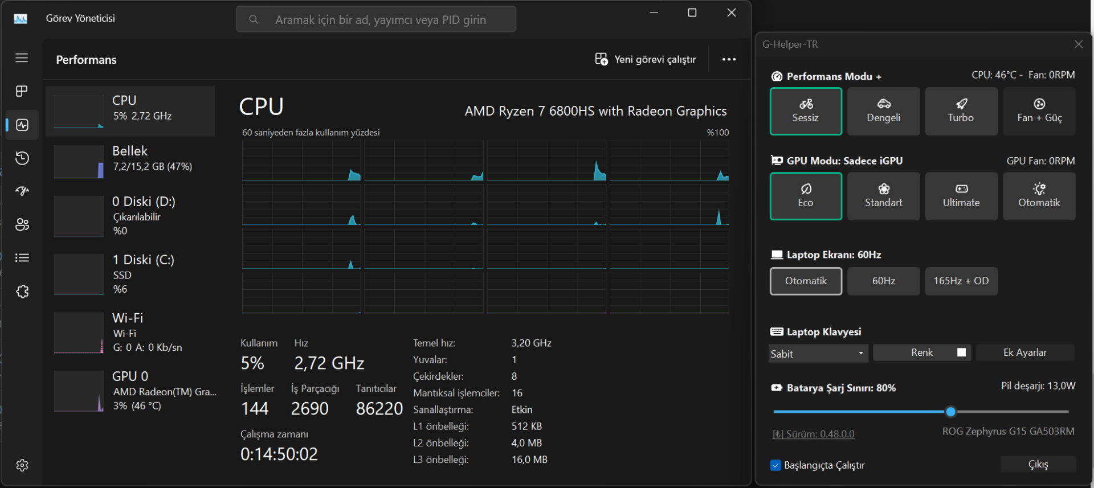Open Startup apps from the sidebar
The height and width of the screenshot is (488, 1094).
tap(22, 191)
